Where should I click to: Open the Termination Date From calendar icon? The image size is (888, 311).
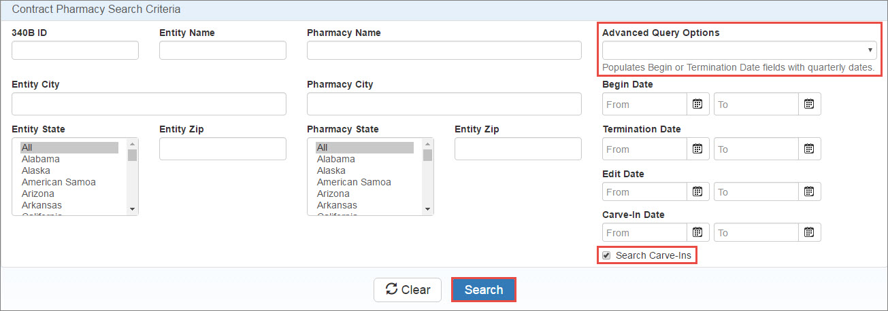697,149
